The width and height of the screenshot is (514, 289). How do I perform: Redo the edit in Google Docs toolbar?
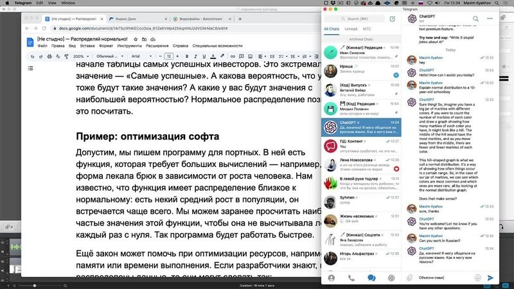tap(40, 57)
